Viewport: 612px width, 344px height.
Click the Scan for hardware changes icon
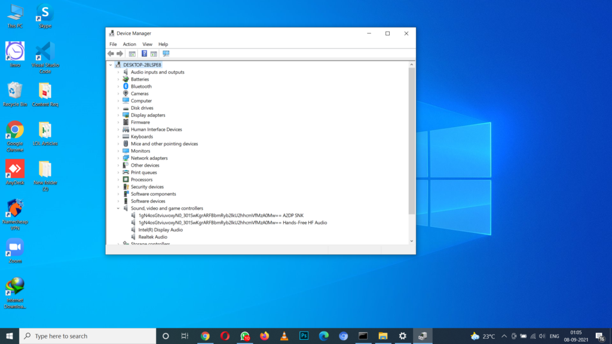pos(166,53)
